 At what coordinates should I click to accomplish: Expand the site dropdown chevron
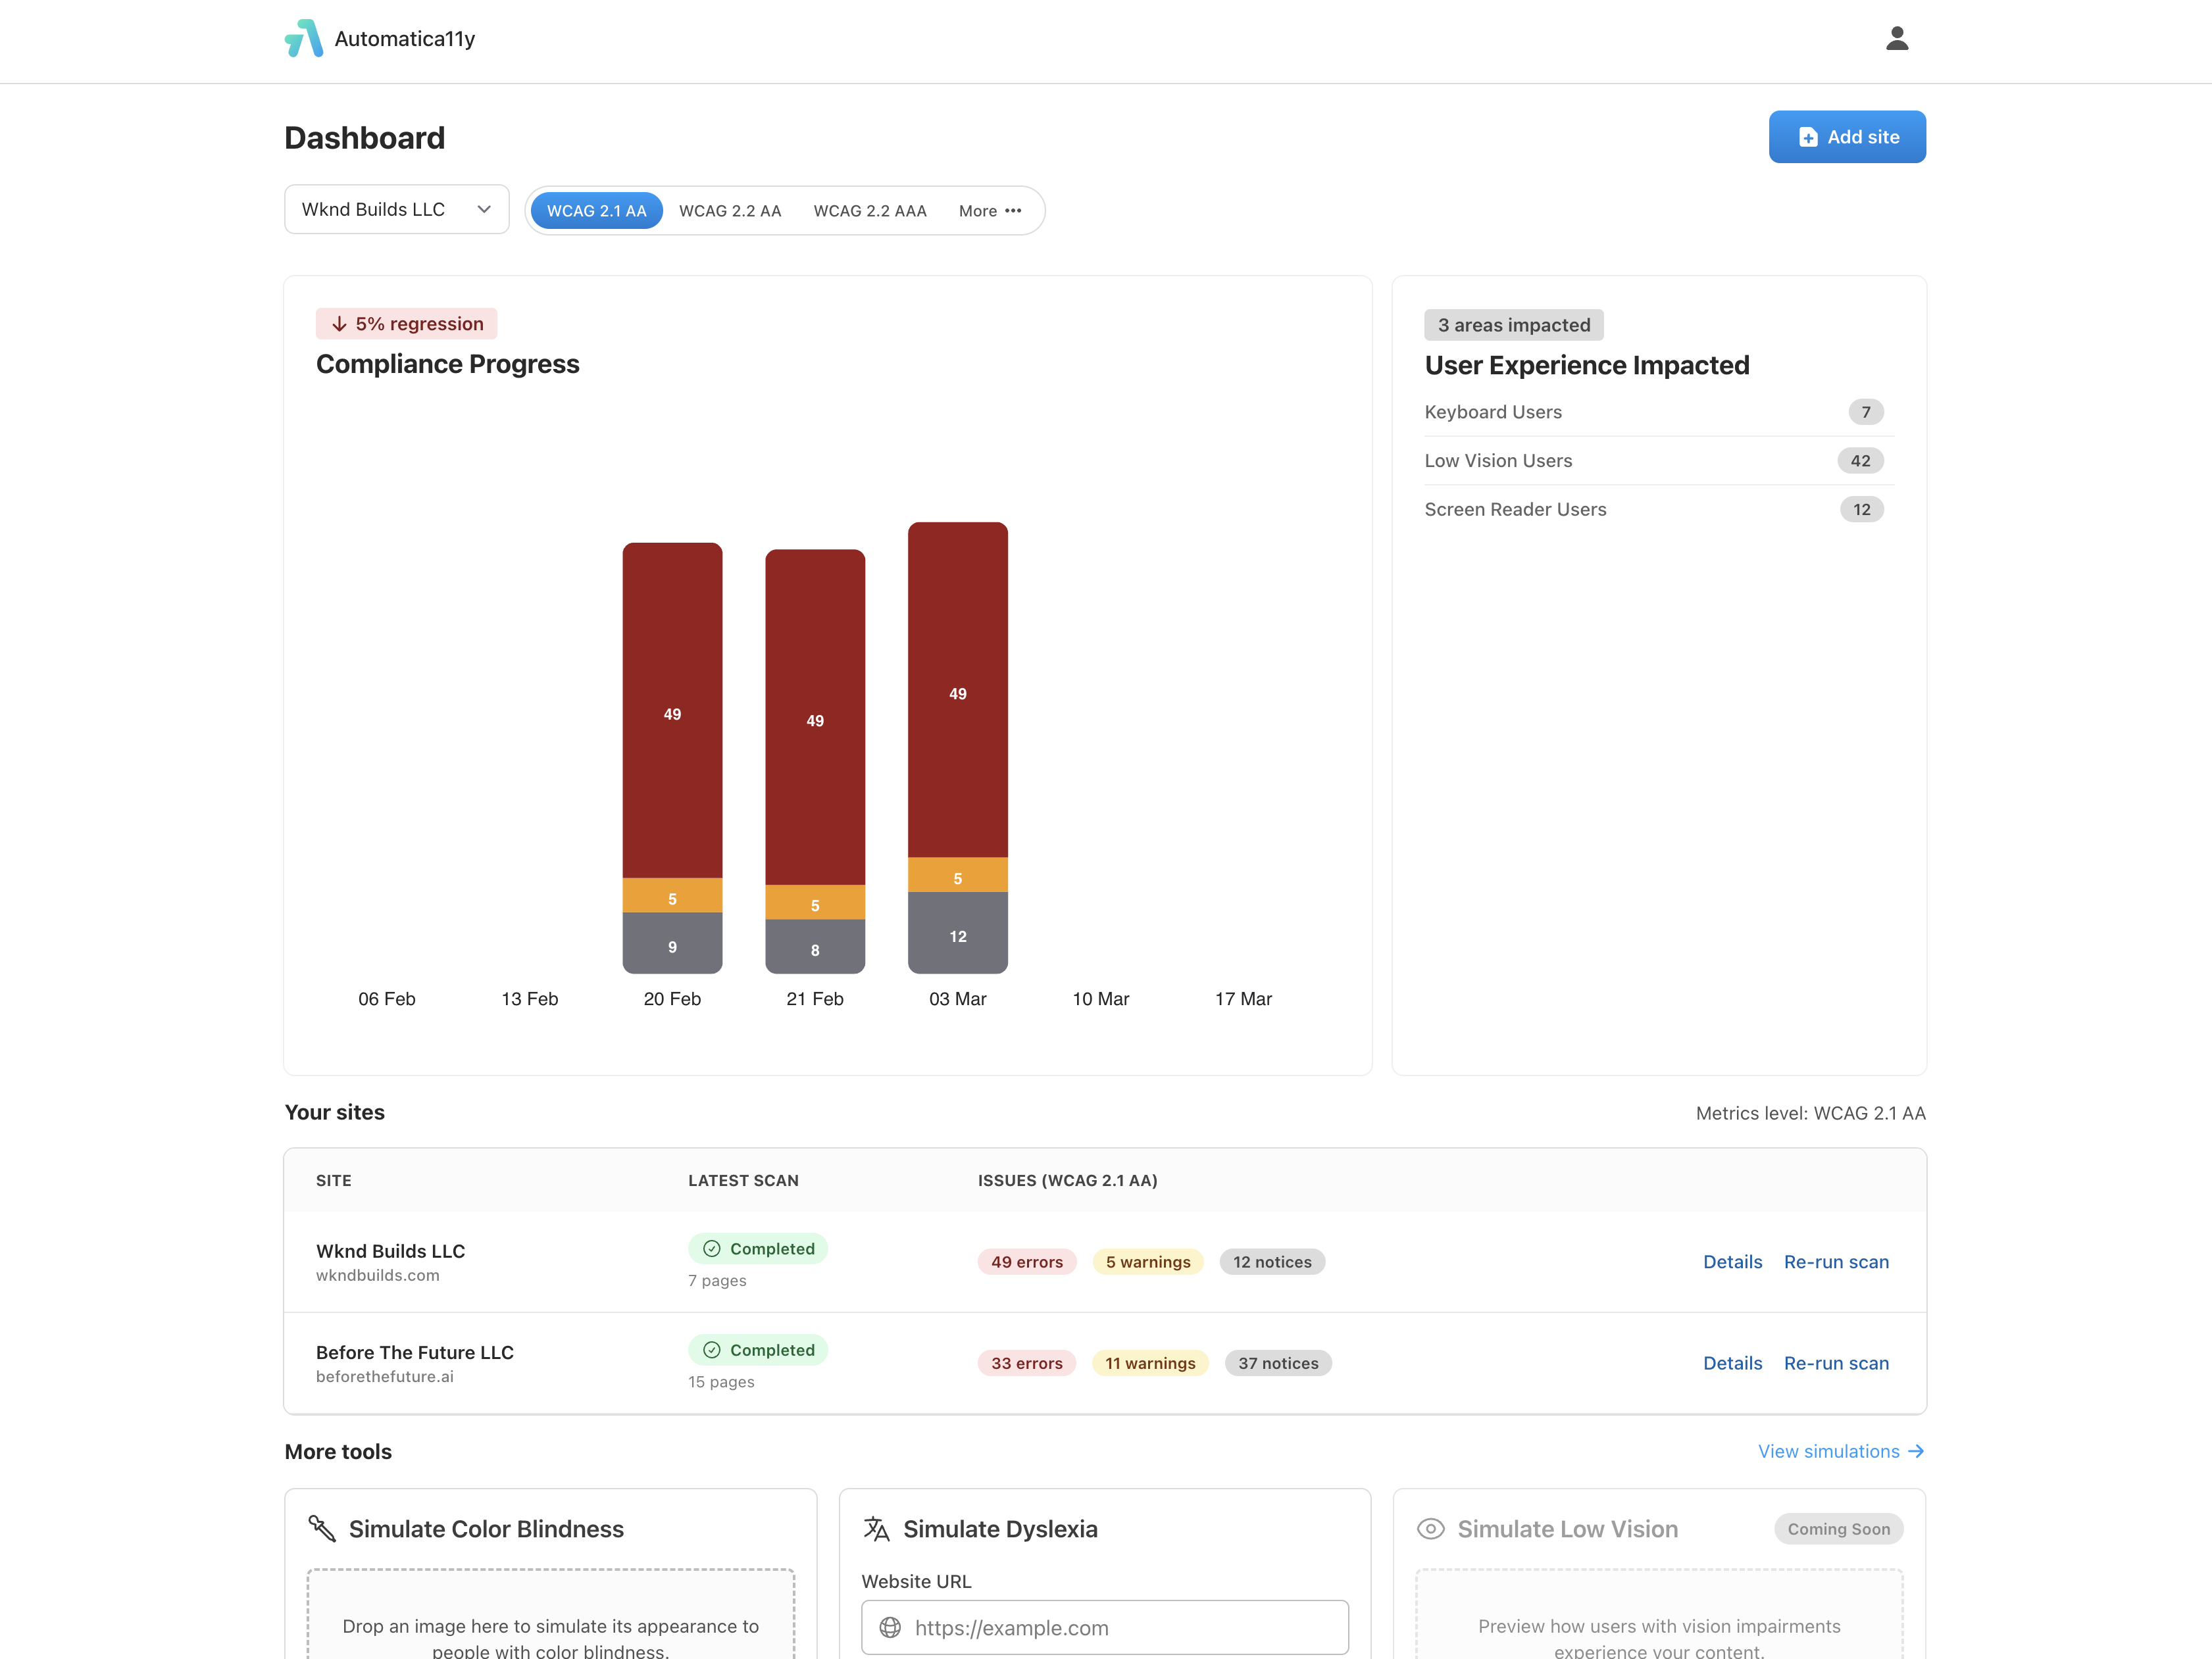click(484, 209)
